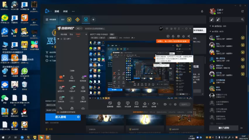Open the three-dot more menu in Battle.net
The width and height of the screenshot is (249, 140).
73,11
